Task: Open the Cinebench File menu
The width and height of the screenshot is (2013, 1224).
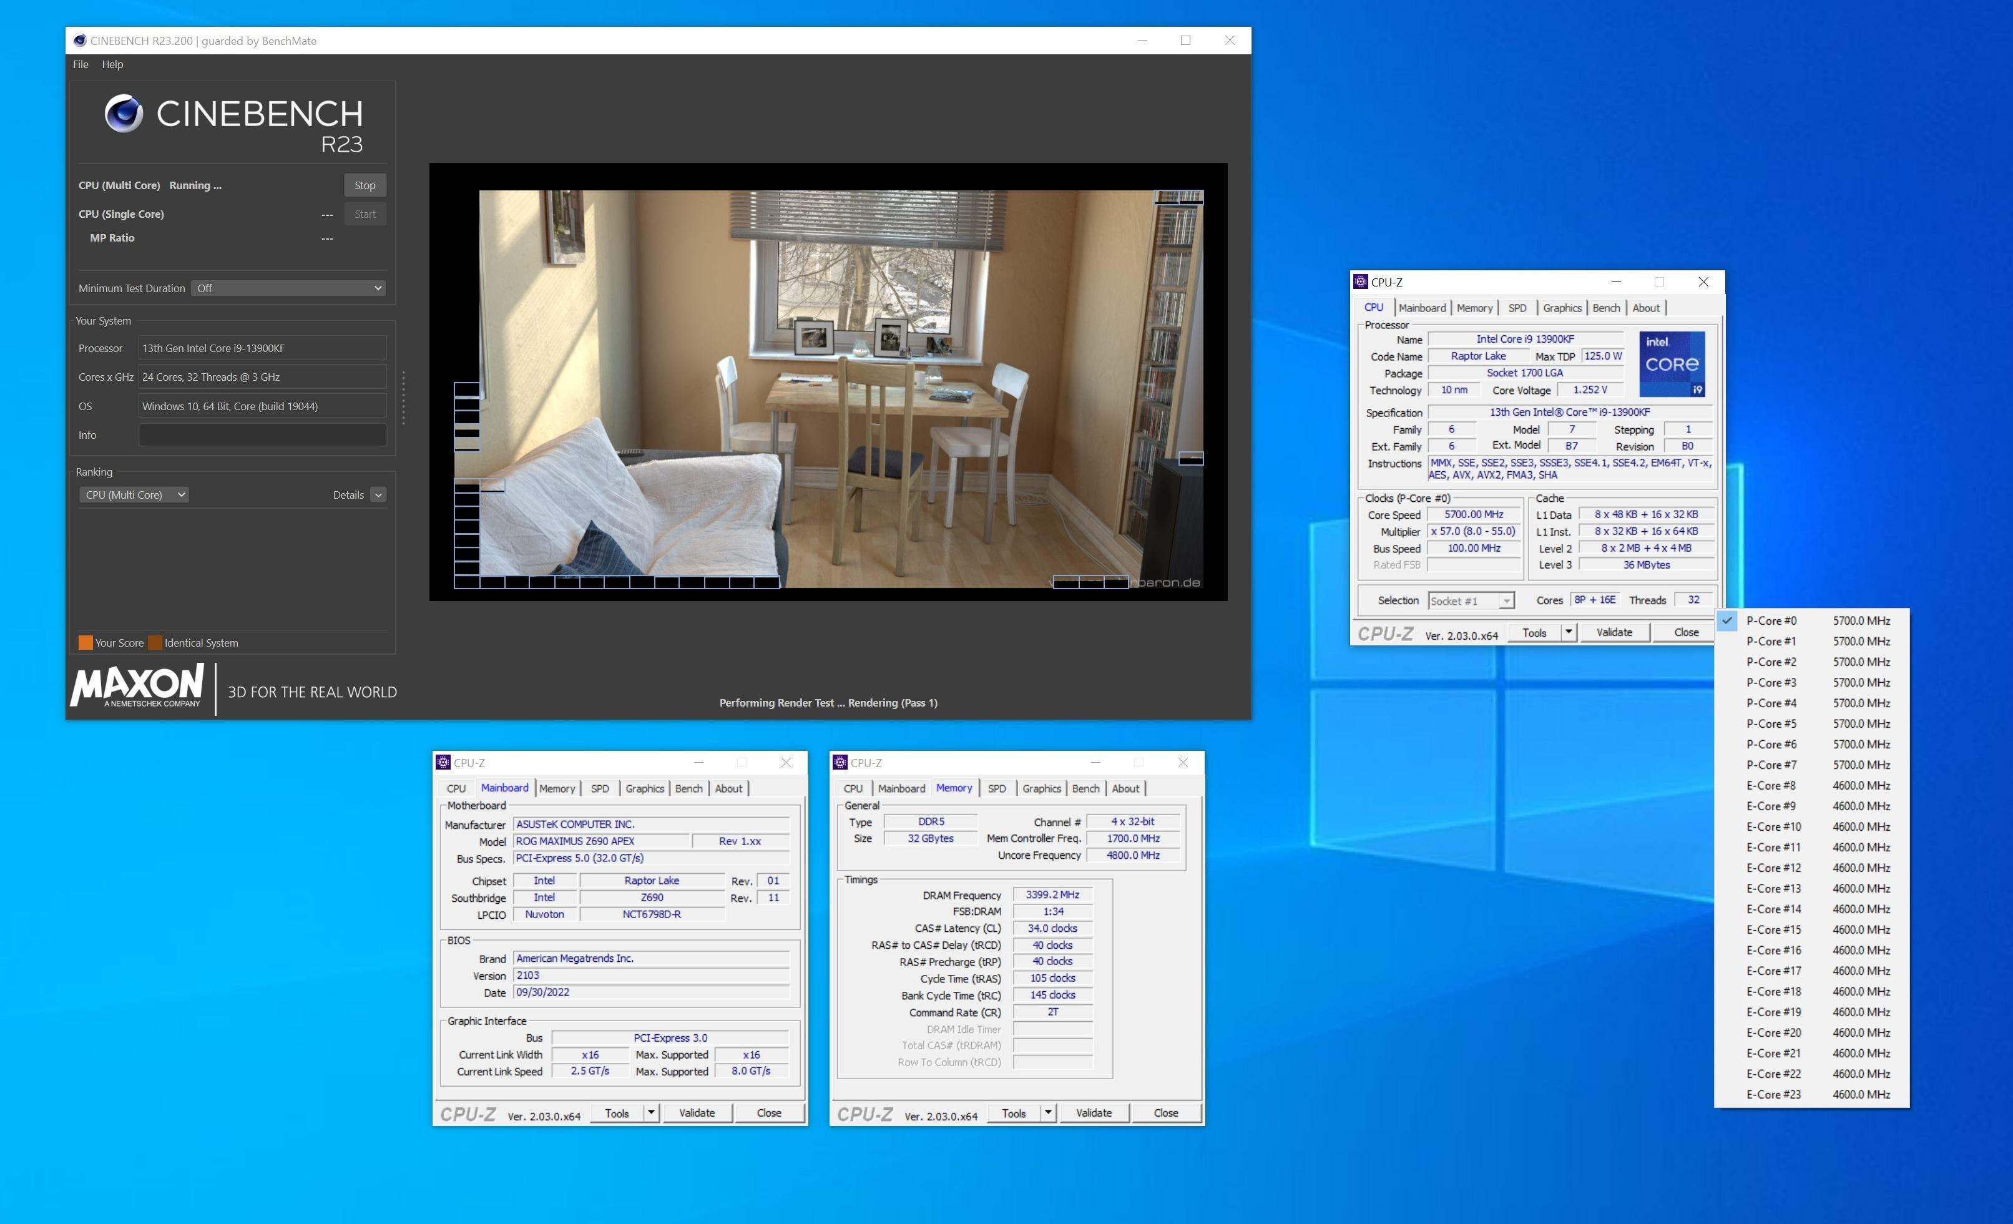Action: point(80,64)
